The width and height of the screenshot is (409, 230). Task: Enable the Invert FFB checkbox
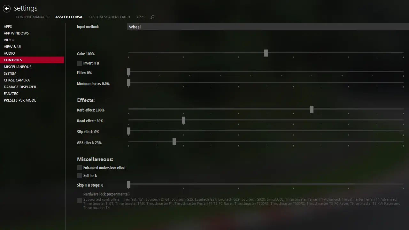79,63
